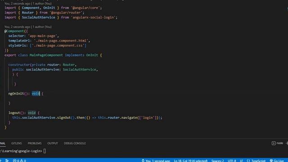288x162 pixels.
Task: Change the file encoding 'UTF-8'
Action: click(232, 161)
